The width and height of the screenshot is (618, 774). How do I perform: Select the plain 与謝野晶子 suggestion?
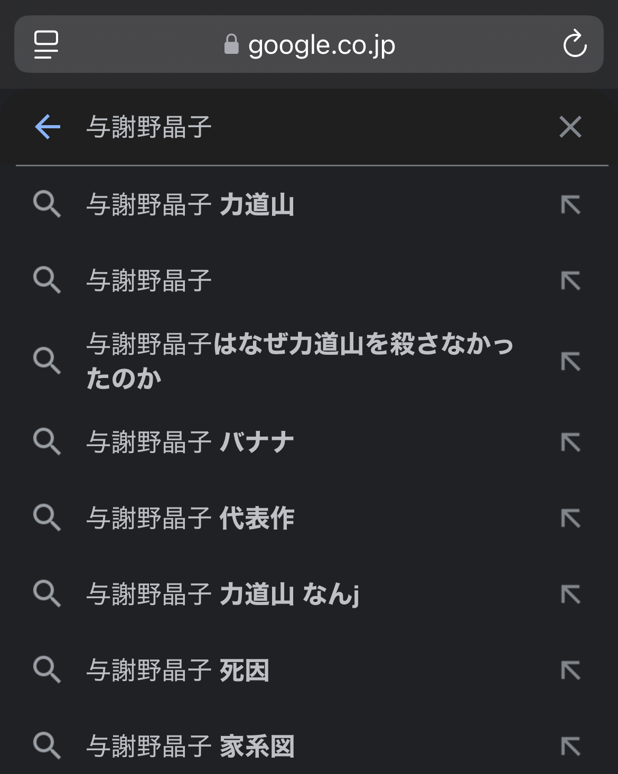coord(149,280)
